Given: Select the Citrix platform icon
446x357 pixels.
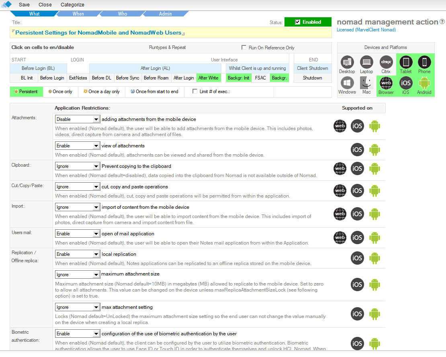Looking at the screenshot, I should pos(386,62).
